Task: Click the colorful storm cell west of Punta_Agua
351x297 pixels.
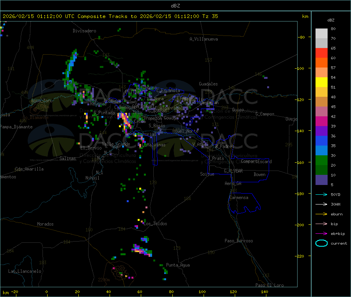Action: click(142, 250)
